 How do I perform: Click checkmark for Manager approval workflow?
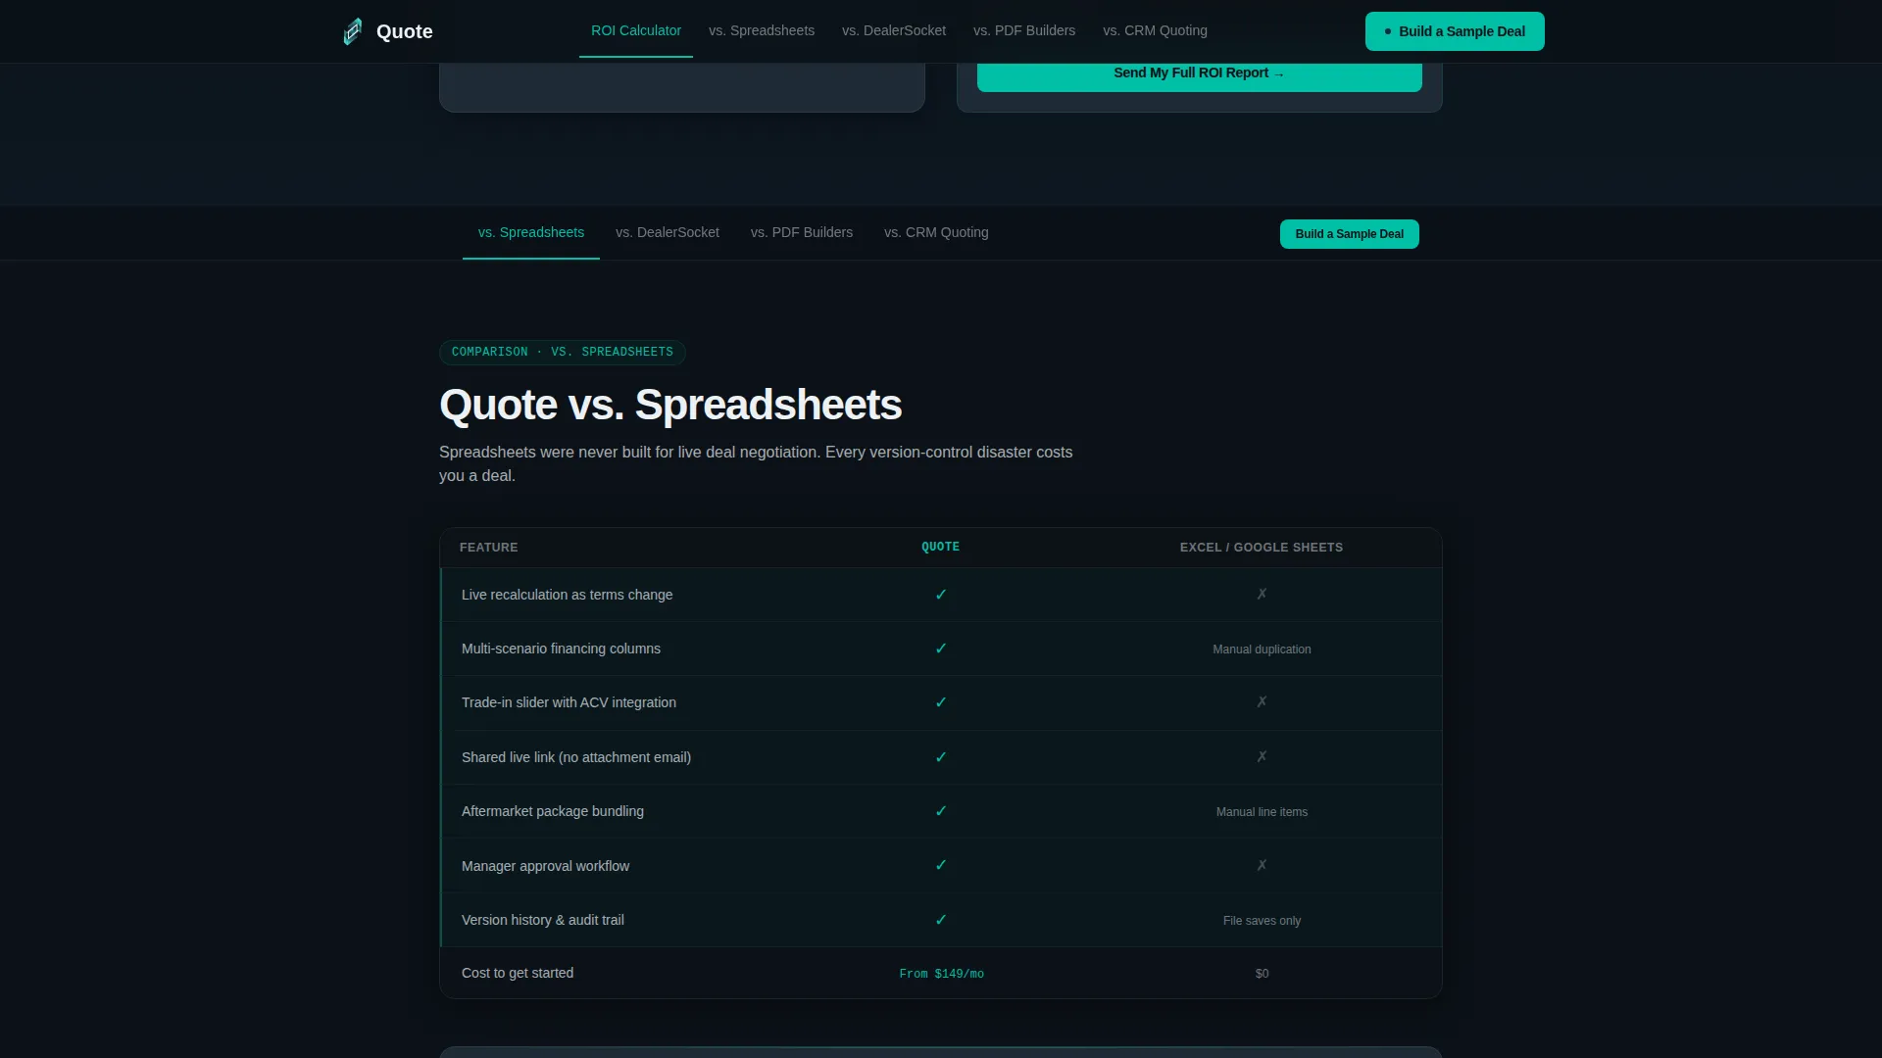tap(941, 865)
